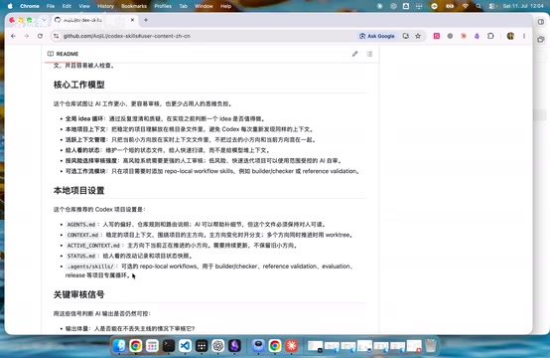Image resolution: width=550 pixels, height=358 pixels.
Task: Open the pink extension icon in the toolbar
Action: 437,36
